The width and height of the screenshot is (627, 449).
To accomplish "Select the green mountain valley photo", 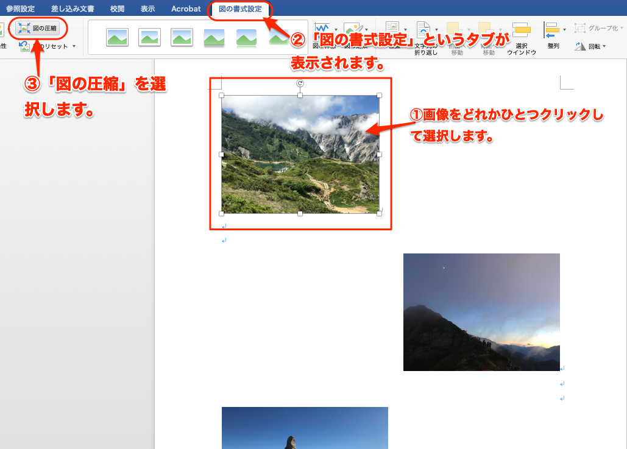I will (300, 154).
